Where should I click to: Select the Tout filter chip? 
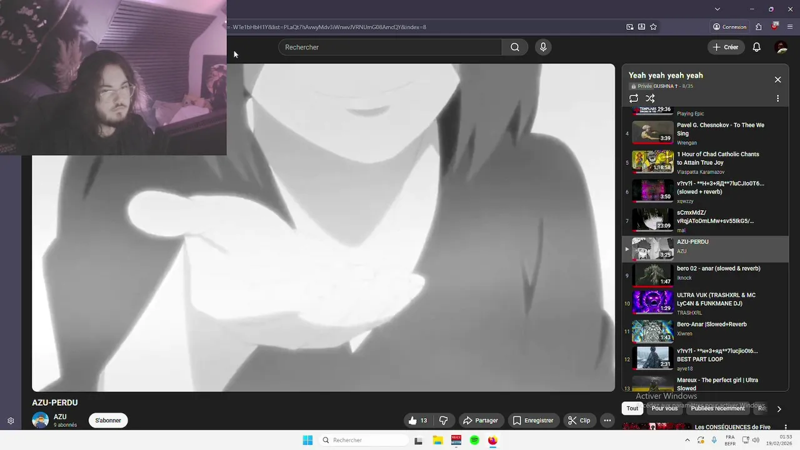[x=632, y=409]
